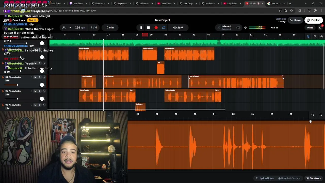325x183 pixels.
Task: Click track 04 volume slider handle
Action: 17,85
